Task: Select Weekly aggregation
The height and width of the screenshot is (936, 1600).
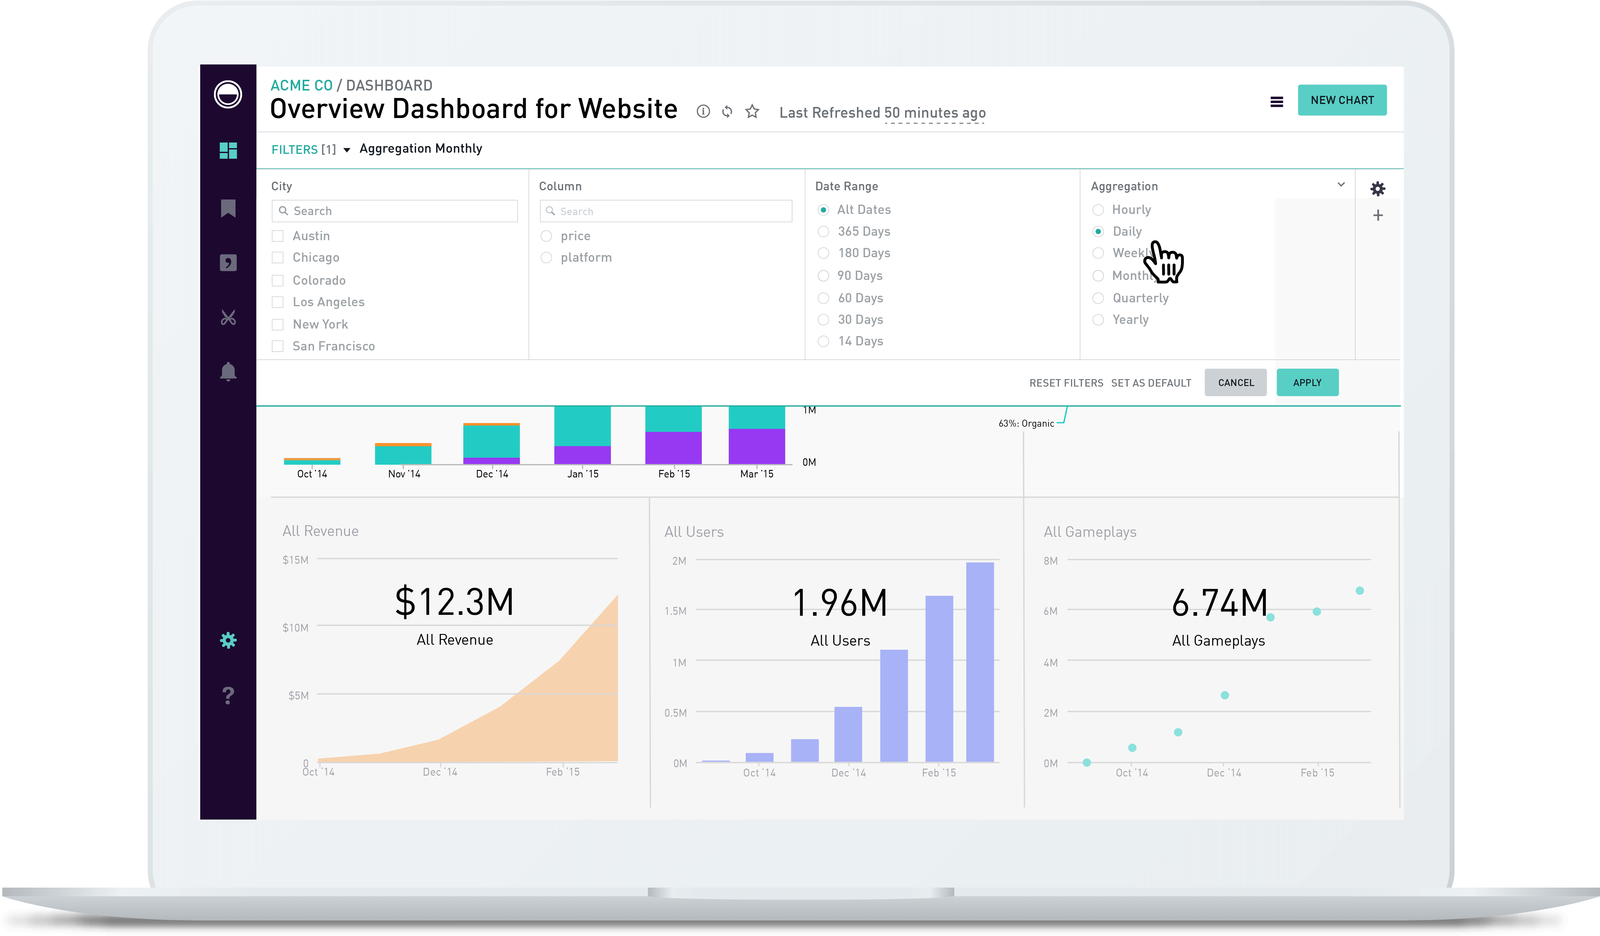Action: click(x=1098, y=253)
